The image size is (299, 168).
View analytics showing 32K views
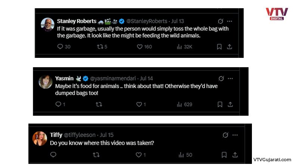pos(184,47)
